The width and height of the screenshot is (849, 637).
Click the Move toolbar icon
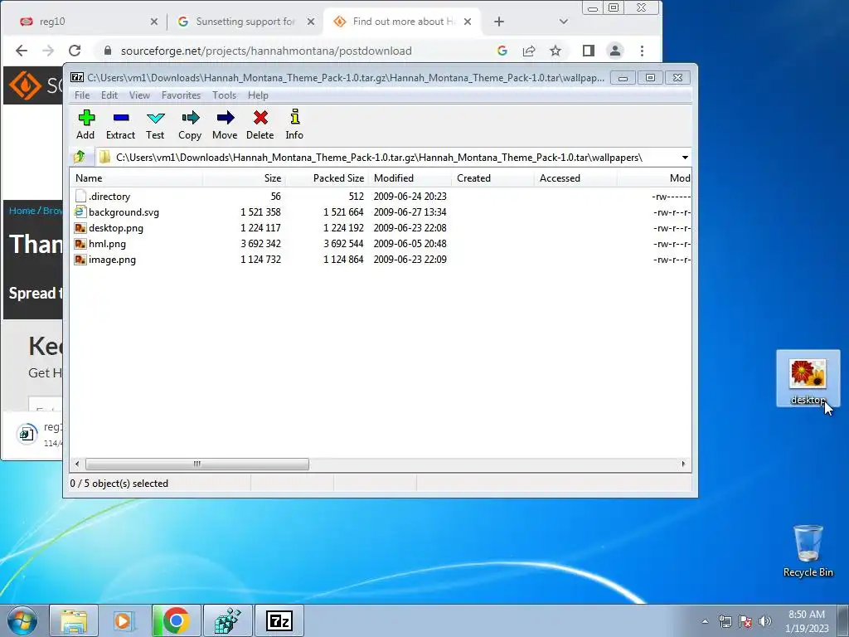point(225,125)
